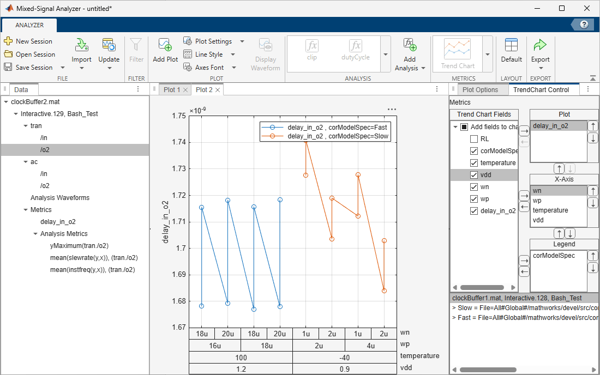Open Axes Font settings
This screenshot has height=375, width=600.
click(204, 67)
